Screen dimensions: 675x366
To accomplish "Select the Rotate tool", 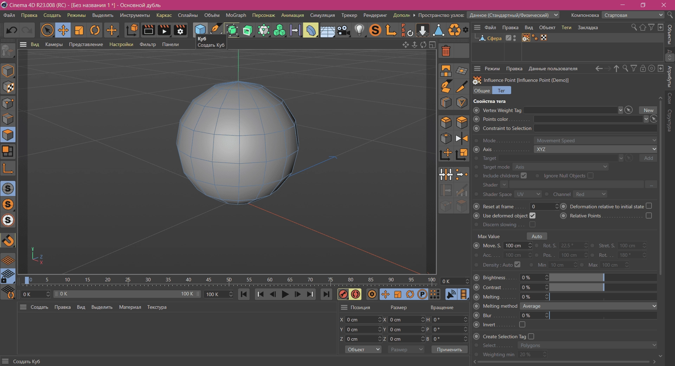I will 95,30.
